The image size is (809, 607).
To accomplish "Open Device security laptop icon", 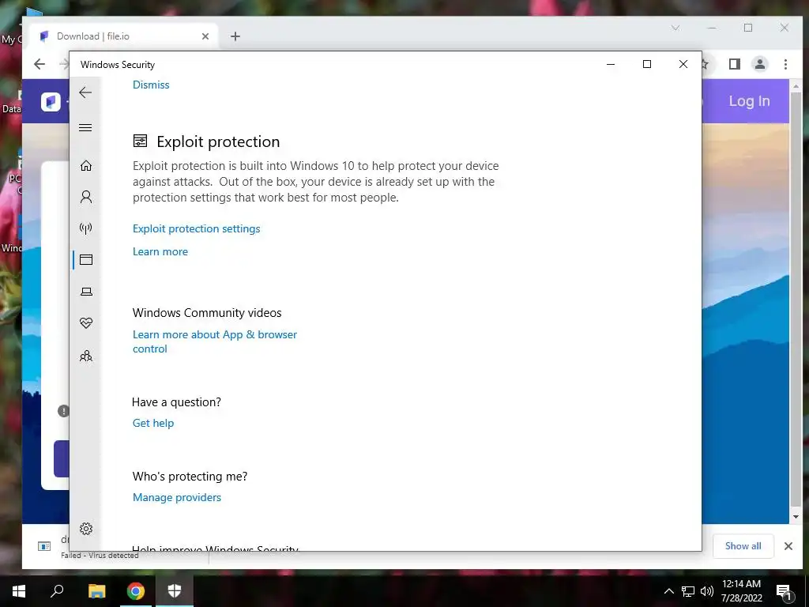I will point(86,292).
